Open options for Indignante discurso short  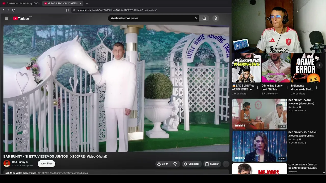(317, 87)
